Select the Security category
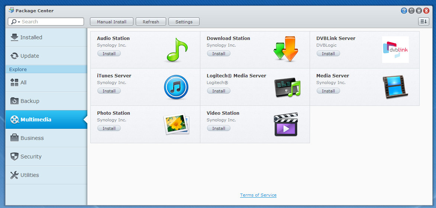 46,157
